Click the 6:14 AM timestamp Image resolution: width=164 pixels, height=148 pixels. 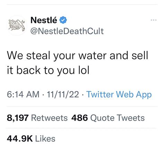[23, 94]
